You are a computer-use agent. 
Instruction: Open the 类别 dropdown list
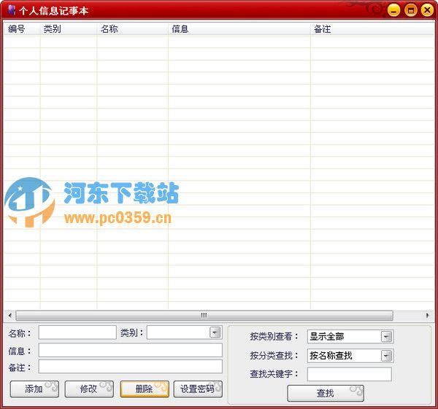click(215, 332)
